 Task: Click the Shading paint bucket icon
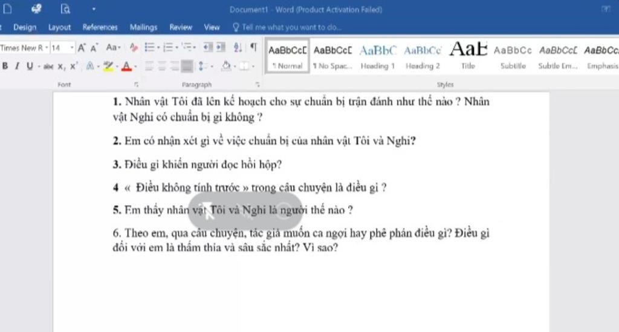226,66
